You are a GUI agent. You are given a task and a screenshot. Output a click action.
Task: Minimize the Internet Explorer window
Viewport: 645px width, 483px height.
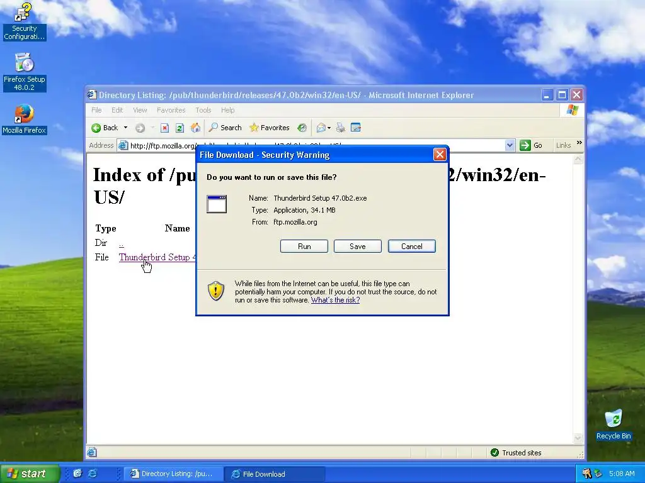click(547, 95)
